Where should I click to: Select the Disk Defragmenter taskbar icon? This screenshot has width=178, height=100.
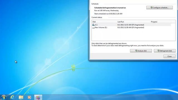click(38, 97)
